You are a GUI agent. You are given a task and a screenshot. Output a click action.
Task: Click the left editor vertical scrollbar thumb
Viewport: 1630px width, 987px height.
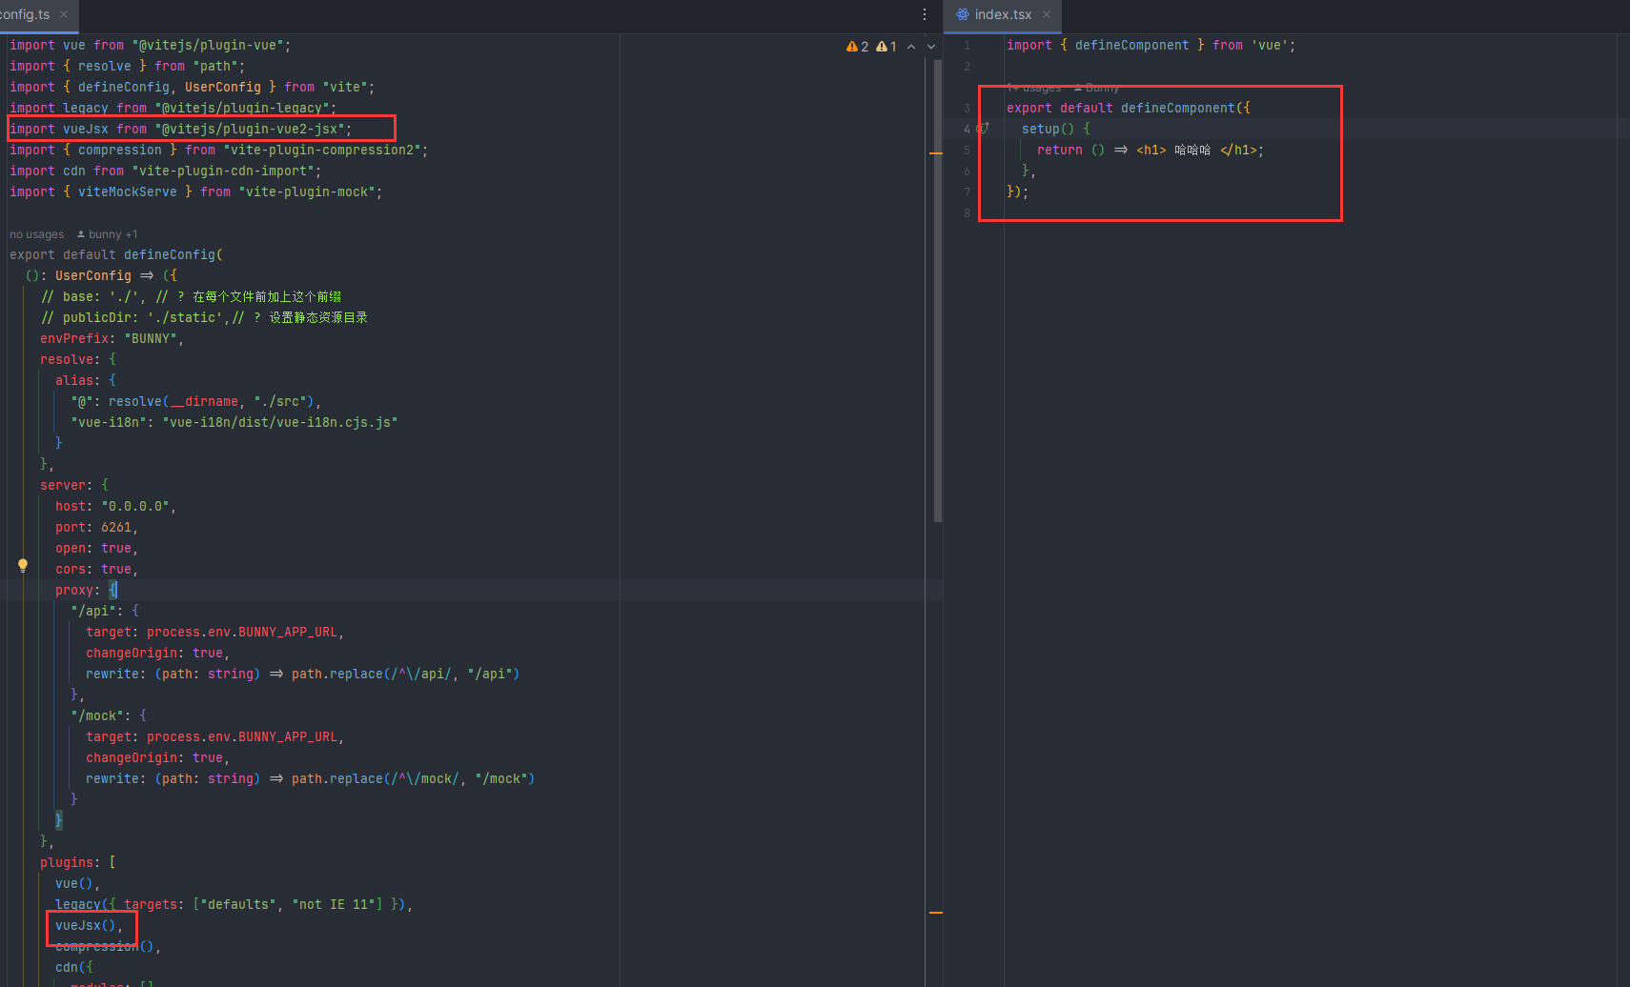tap(938, 291)
